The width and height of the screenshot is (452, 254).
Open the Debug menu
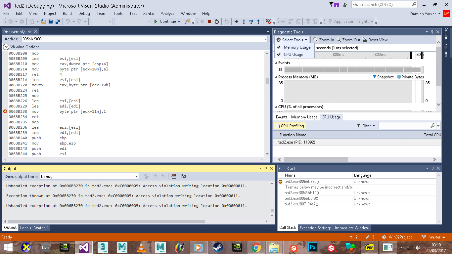84,14
